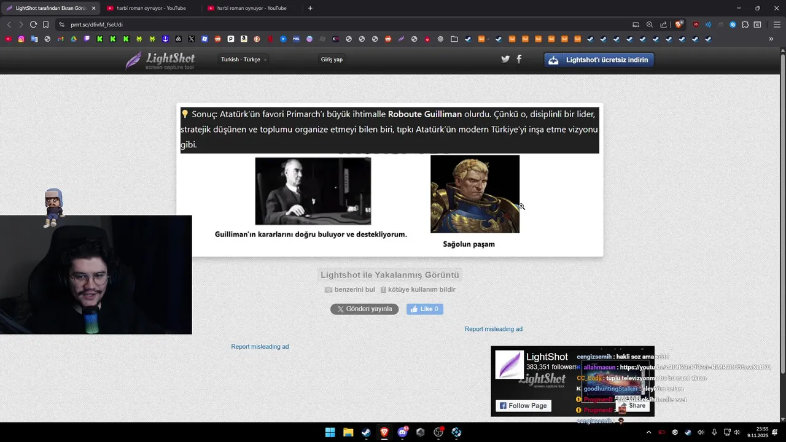Open Discord from taskbar

pos(402,432)
